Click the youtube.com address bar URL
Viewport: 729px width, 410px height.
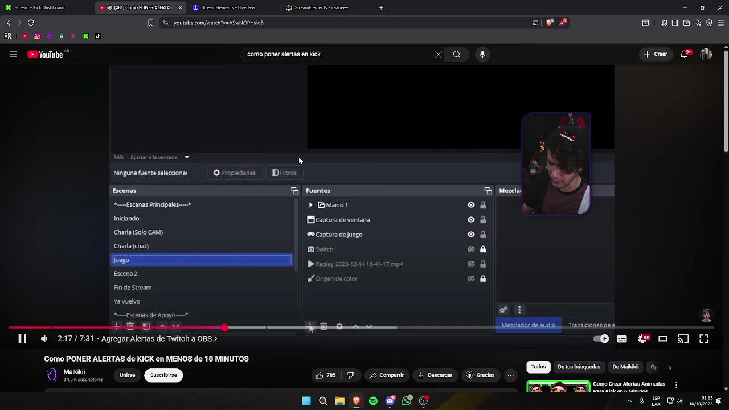click(x=219, y=23)
